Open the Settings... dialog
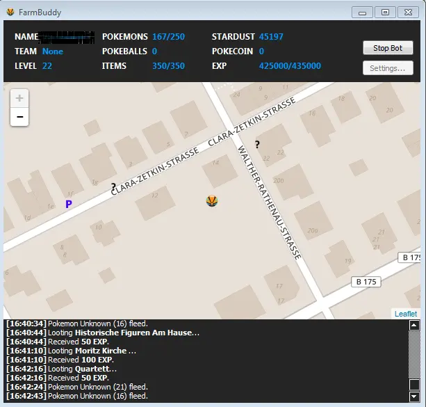426x407 pixels. (x=388, y=68)
